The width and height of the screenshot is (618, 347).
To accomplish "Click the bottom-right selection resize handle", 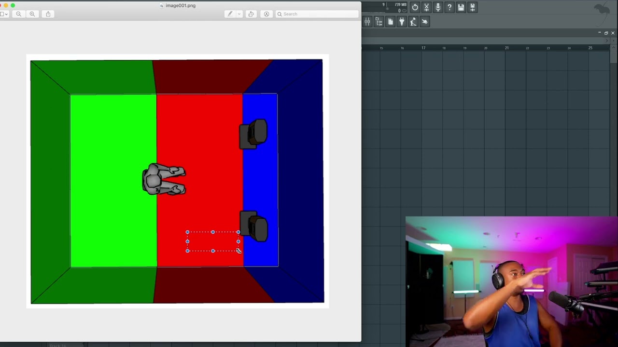I will click(x=238, y=251).
